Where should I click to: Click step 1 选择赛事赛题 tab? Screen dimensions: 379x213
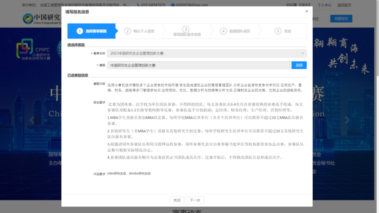point(91,31)
